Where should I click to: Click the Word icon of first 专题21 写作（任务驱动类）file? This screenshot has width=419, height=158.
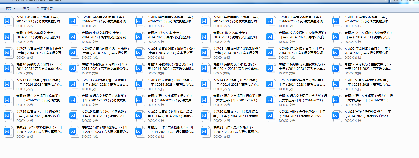pos(271,116)
